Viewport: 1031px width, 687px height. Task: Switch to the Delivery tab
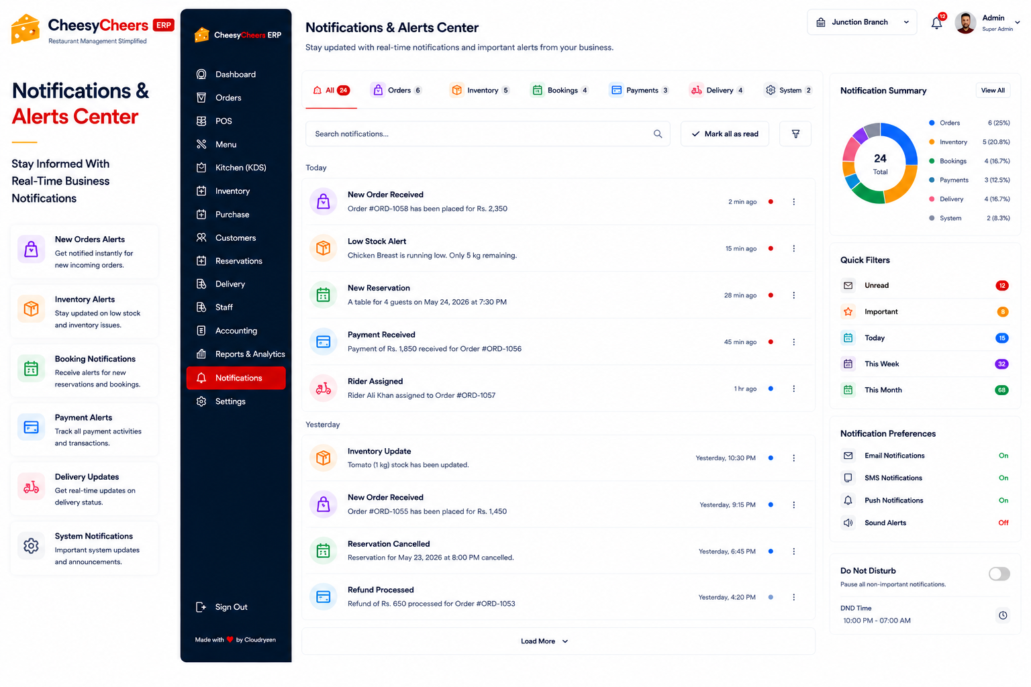tap(717, 91)
